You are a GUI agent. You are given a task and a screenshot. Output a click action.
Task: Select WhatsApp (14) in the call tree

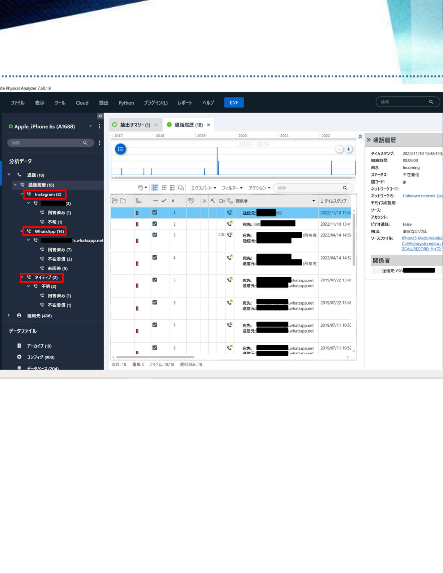[49, 231]
